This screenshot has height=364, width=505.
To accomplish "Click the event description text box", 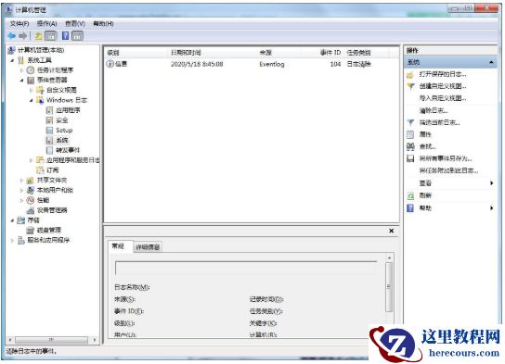I will (x=246, y=268).
